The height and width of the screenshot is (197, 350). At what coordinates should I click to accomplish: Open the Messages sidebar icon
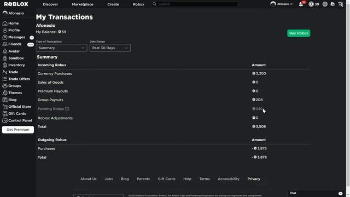point(5,37)
